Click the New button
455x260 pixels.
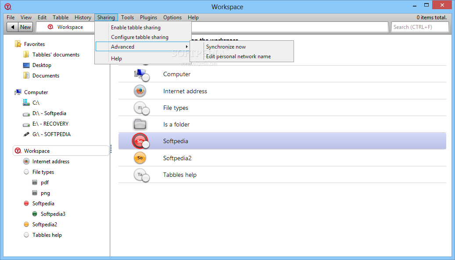[x=25, y=27]
